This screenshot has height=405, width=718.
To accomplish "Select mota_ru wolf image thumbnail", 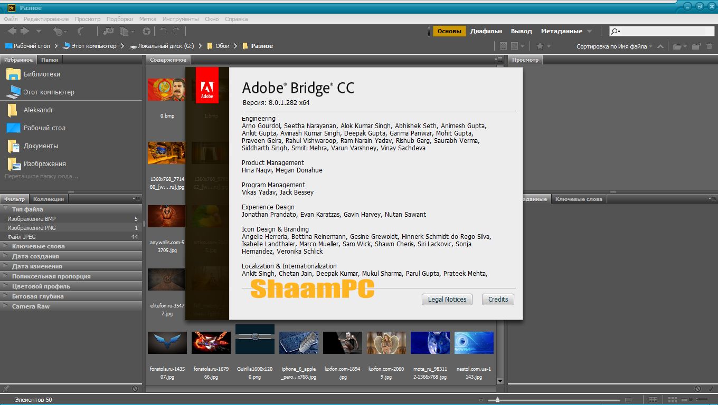I will pos(430,343).
